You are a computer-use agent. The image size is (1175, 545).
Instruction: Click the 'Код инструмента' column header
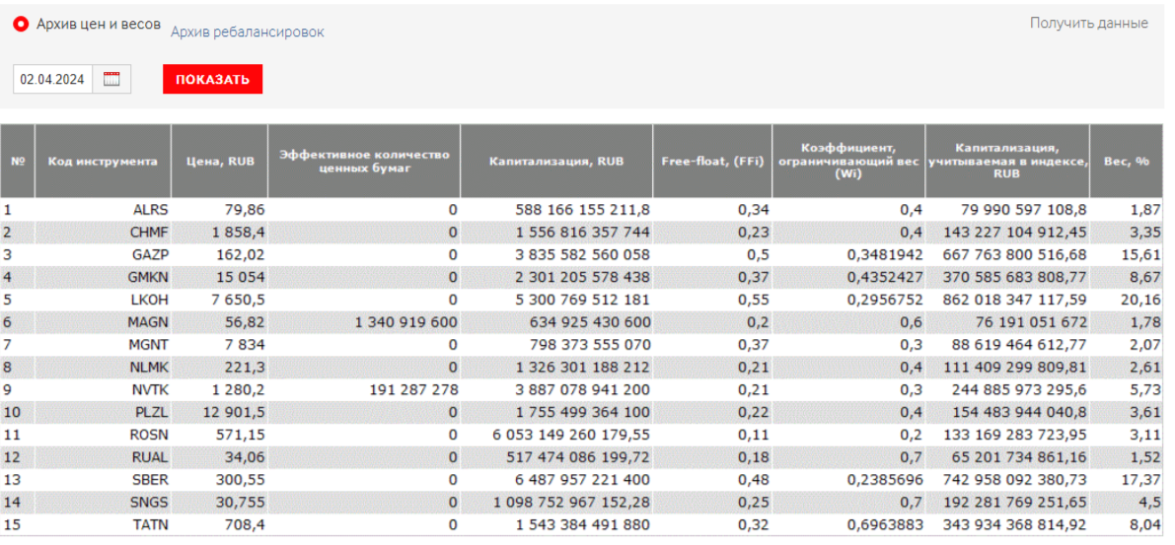[104, 161]
